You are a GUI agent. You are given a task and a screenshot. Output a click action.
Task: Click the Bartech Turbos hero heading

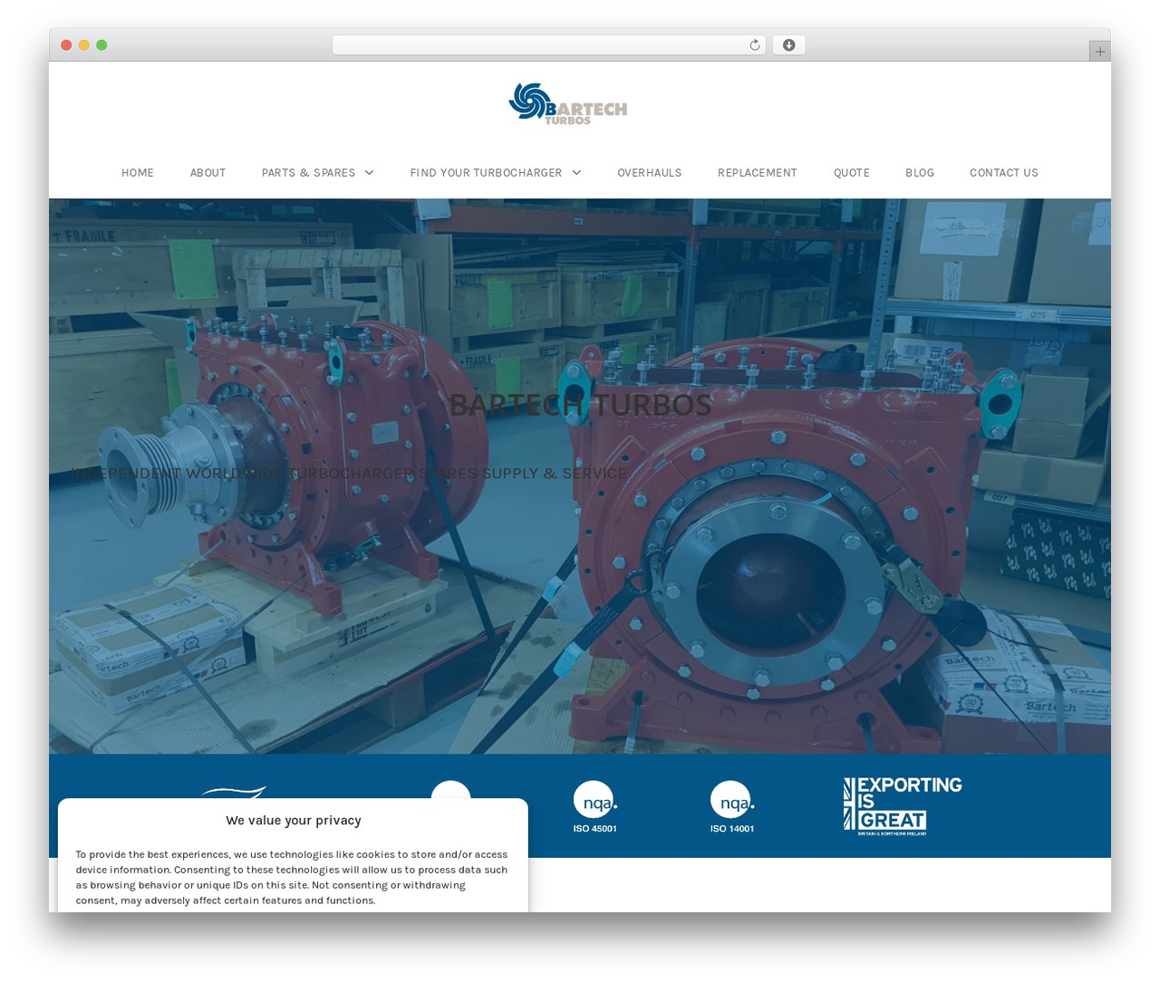click(x=580, y=405)
